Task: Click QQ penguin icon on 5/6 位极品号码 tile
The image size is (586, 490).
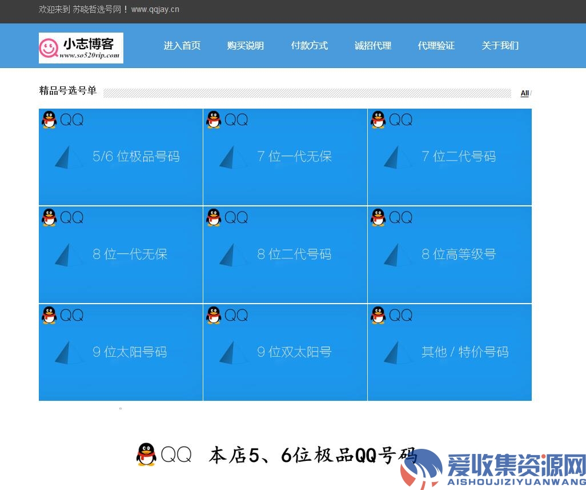Action: (49, 119)
